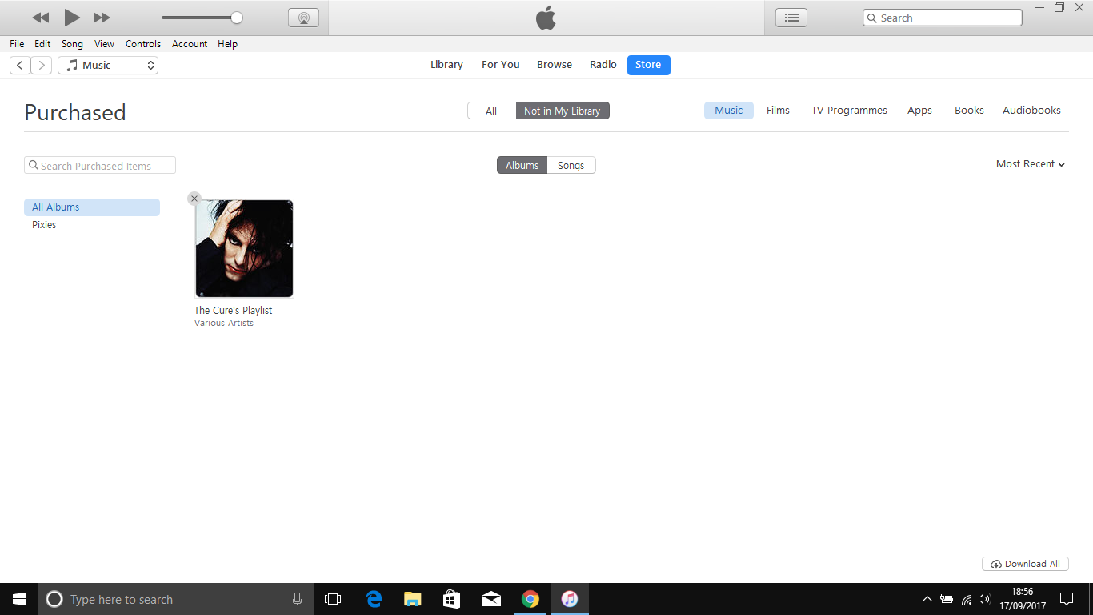Viewport: 1093px width, 615px height.
Task: Switch to Songs view
Action: tap(571, 165)
